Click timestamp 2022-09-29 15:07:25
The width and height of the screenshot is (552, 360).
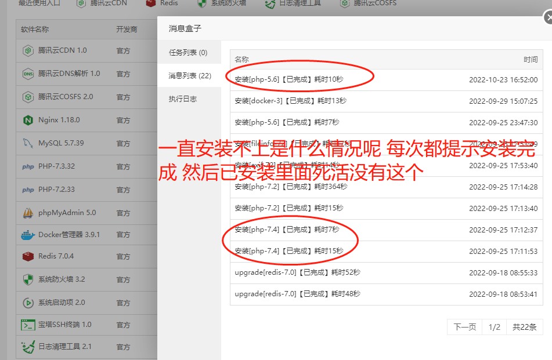(503, 101)
